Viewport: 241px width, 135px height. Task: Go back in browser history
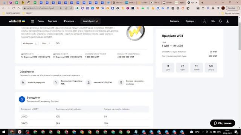3,8
